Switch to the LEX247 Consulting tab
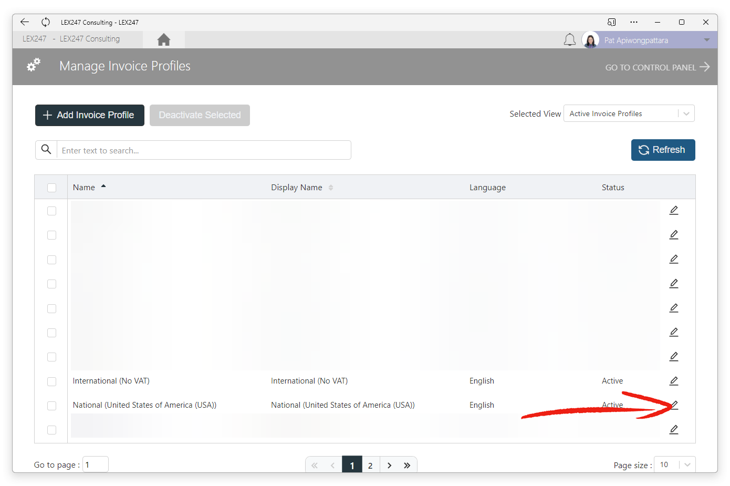 pos(78,39)
